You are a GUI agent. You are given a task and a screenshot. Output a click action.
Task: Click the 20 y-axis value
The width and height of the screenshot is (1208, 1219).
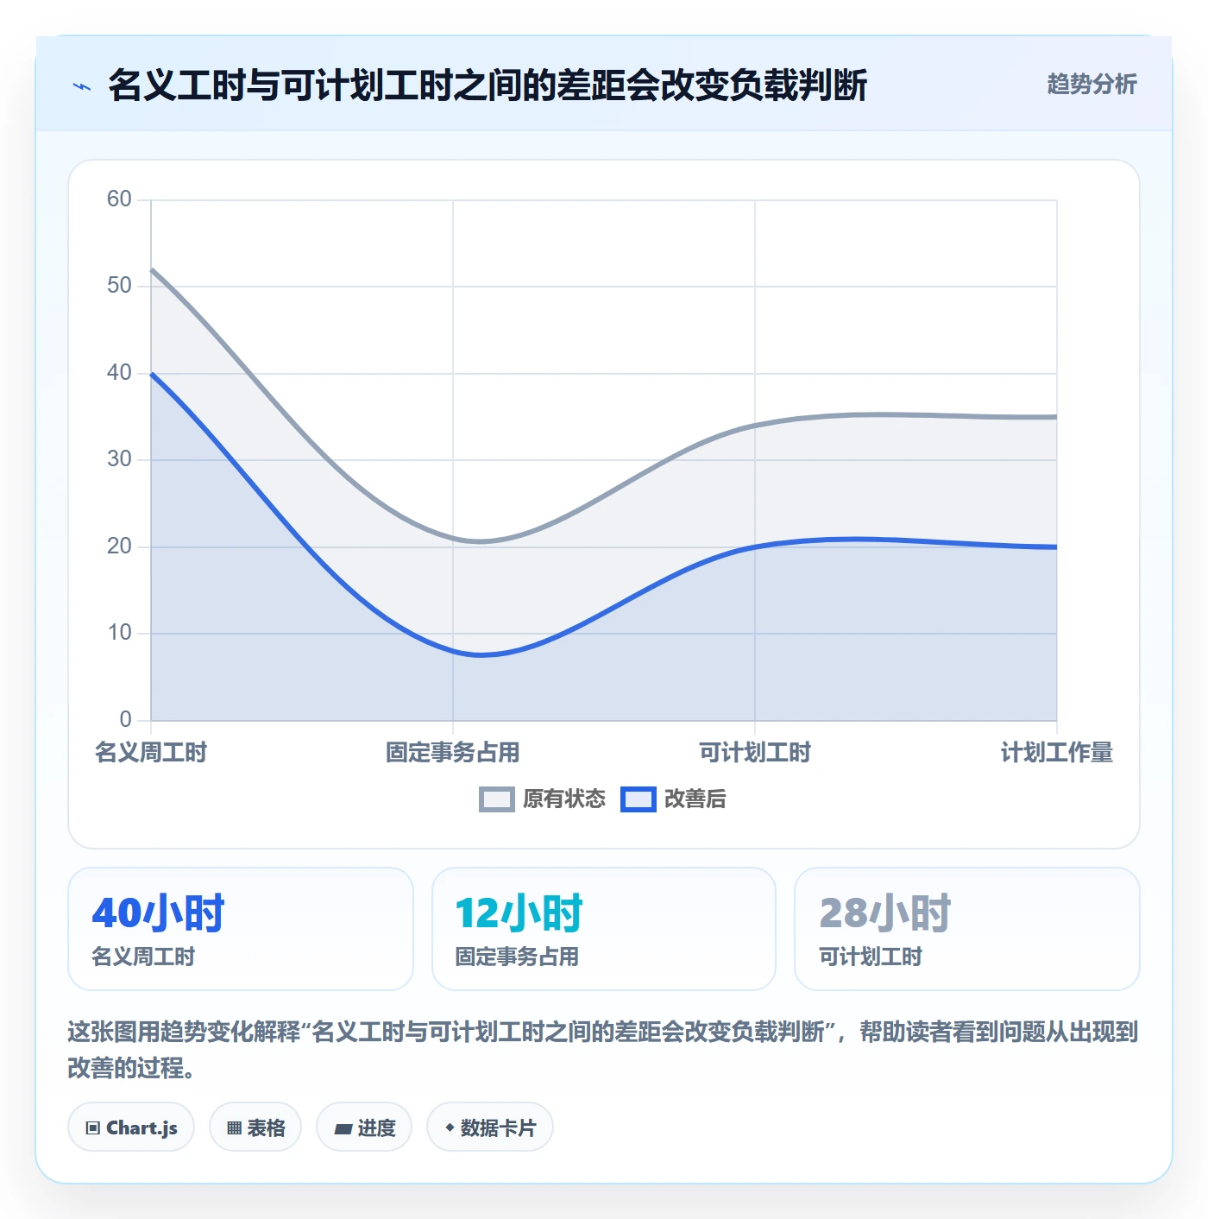click(x=119, y=546)
